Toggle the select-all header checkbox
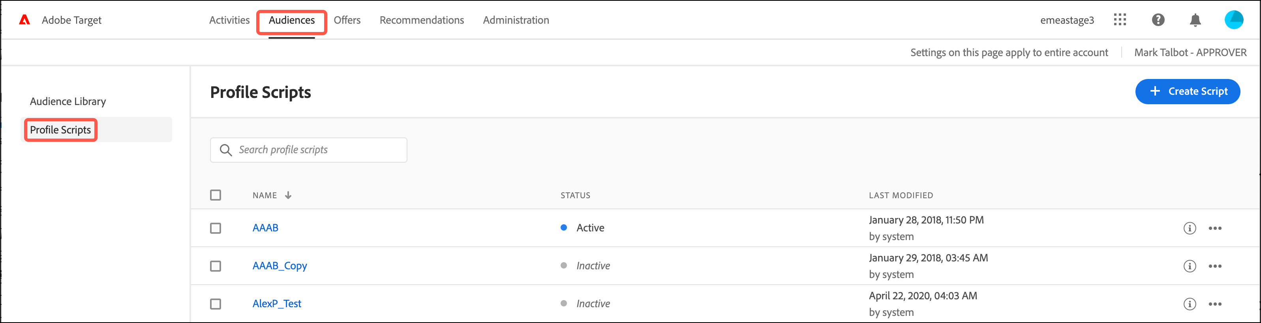The width and height of the screenshot is (1261, 323). pos(216,195)
